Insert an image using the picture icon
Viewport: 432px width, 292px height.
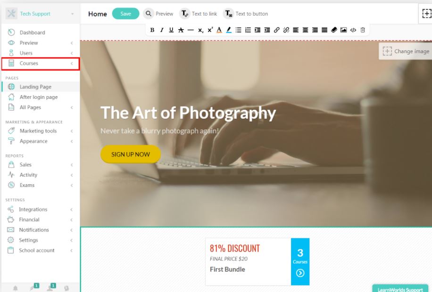point(343,30)
